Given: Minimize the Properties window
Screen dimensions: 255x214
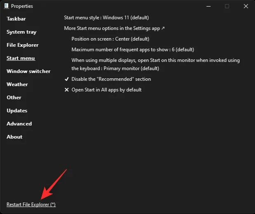Looking at the screenshot, I should 209,6.
